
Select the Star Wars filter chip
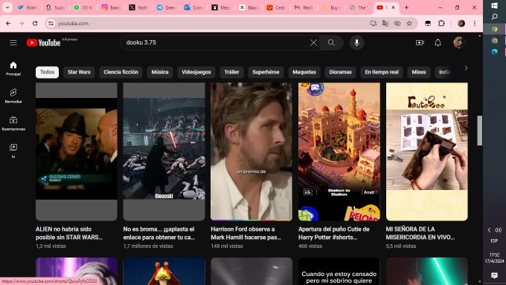coord(79,72)
